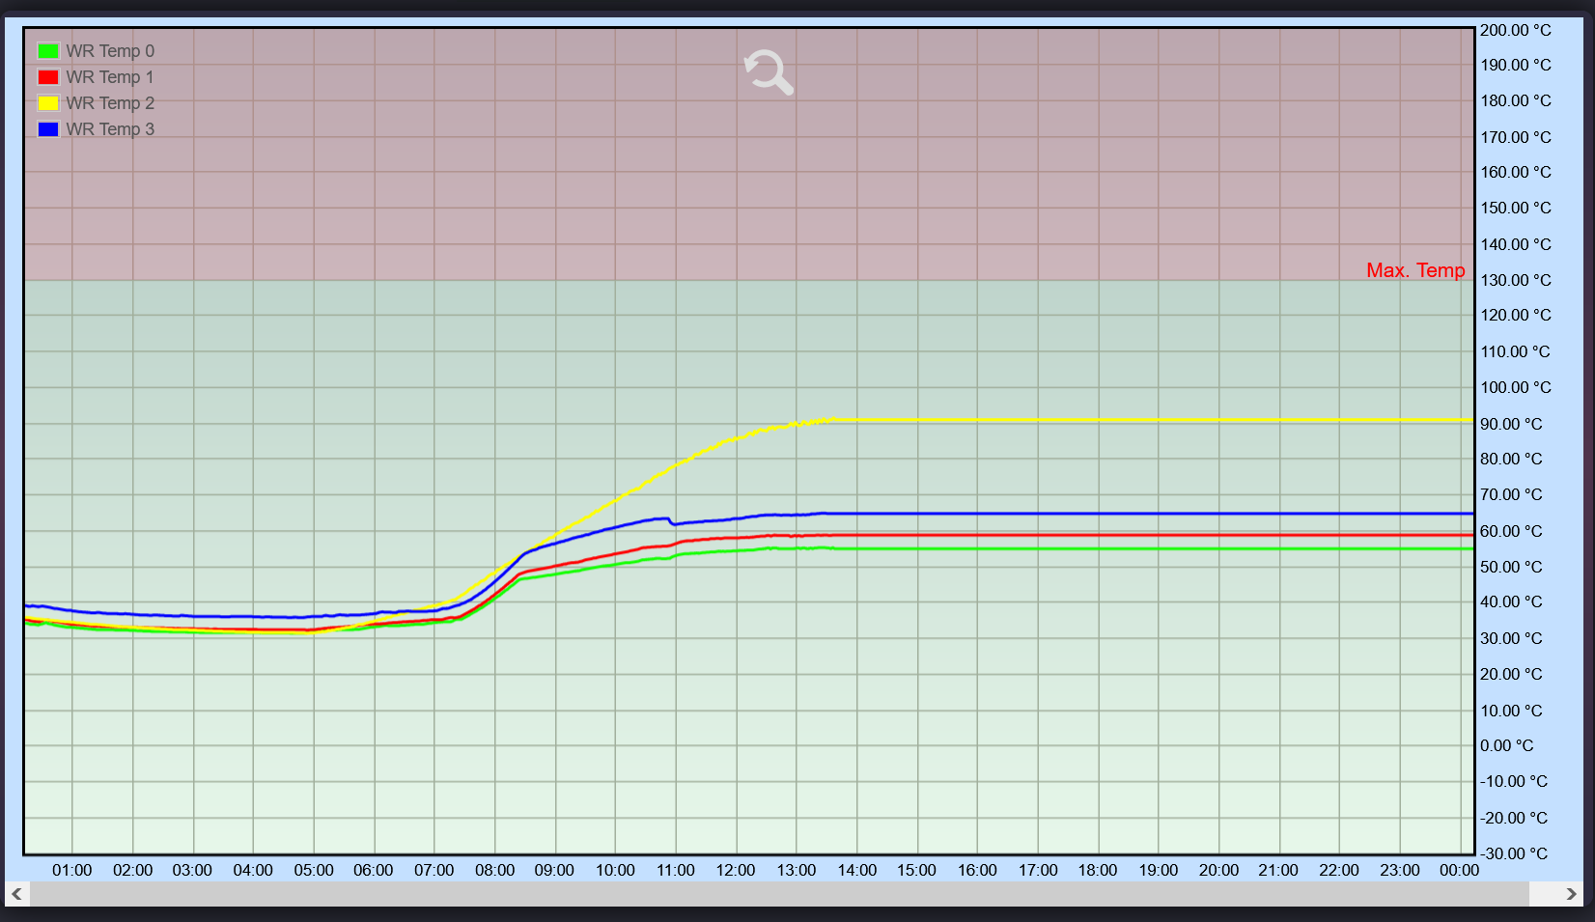Click the 130.00 °C axis label
1595x922 pixels.
1516,280
